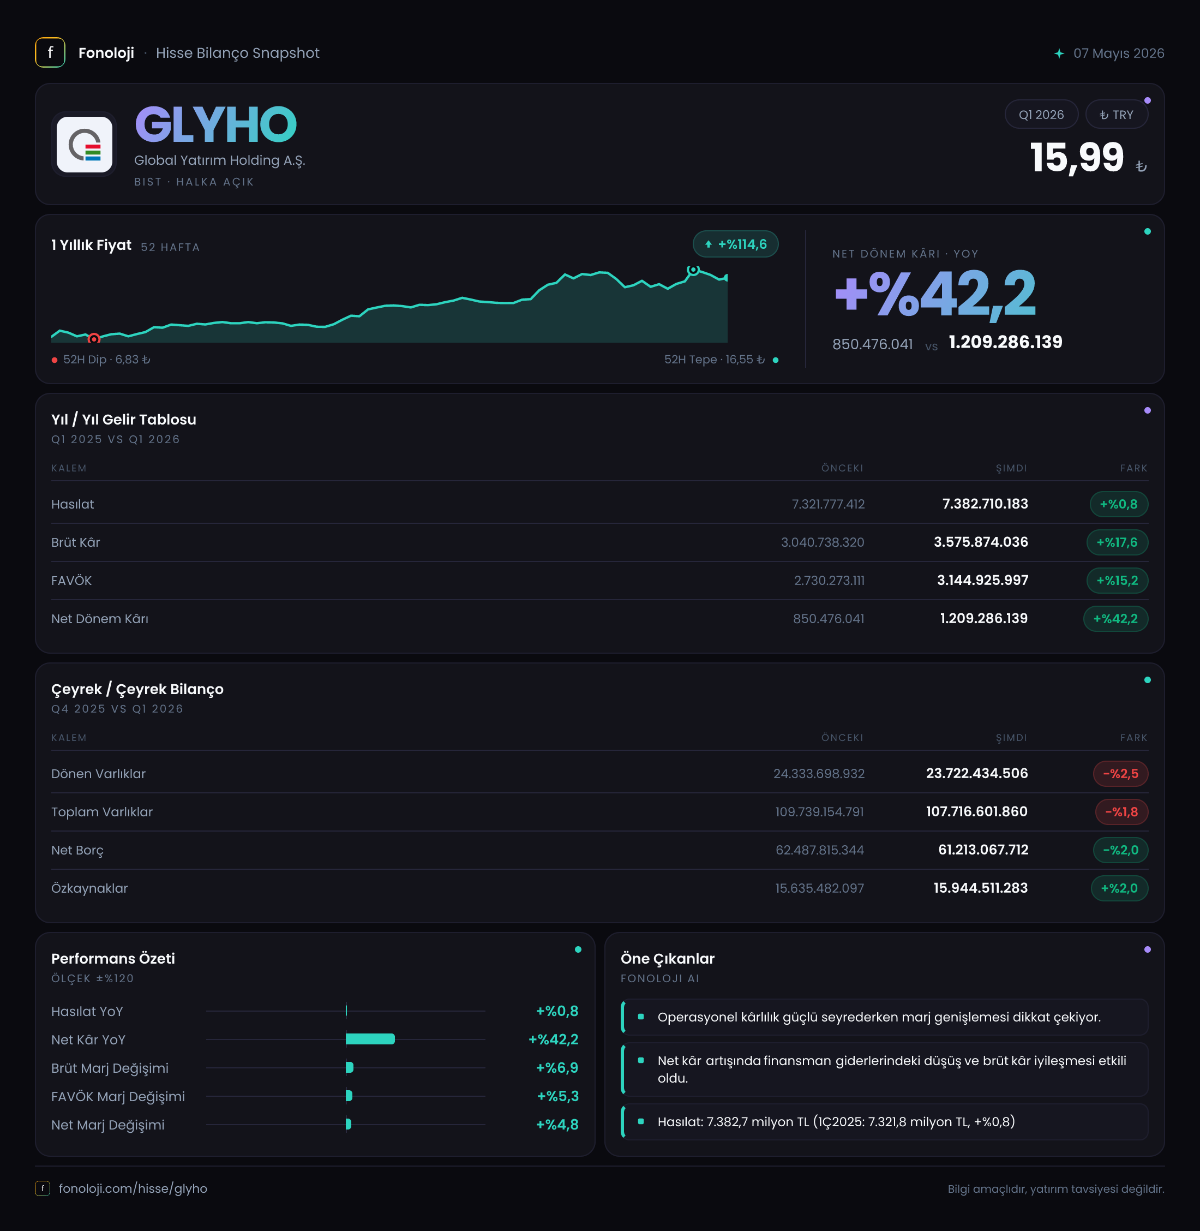Click the −%1,8 badge for Toplam Varlıklar

pyautogui.click(x=1122, y=812)
